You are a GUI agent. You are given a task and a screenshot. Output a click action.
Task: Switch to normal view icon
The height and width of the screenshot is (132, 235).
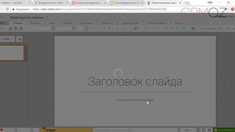point(198,130)
